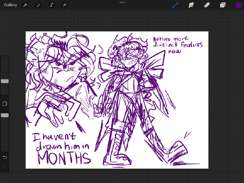Click the upper track of size slider
The width and height of the screenshot is (244, 183).
pos(5,68)
